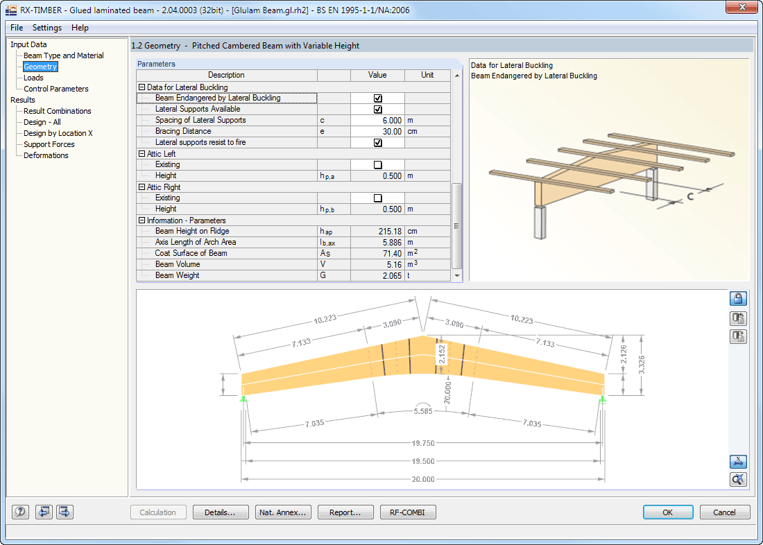
Task: Click the Details... button
Action: tap(221, 512)
